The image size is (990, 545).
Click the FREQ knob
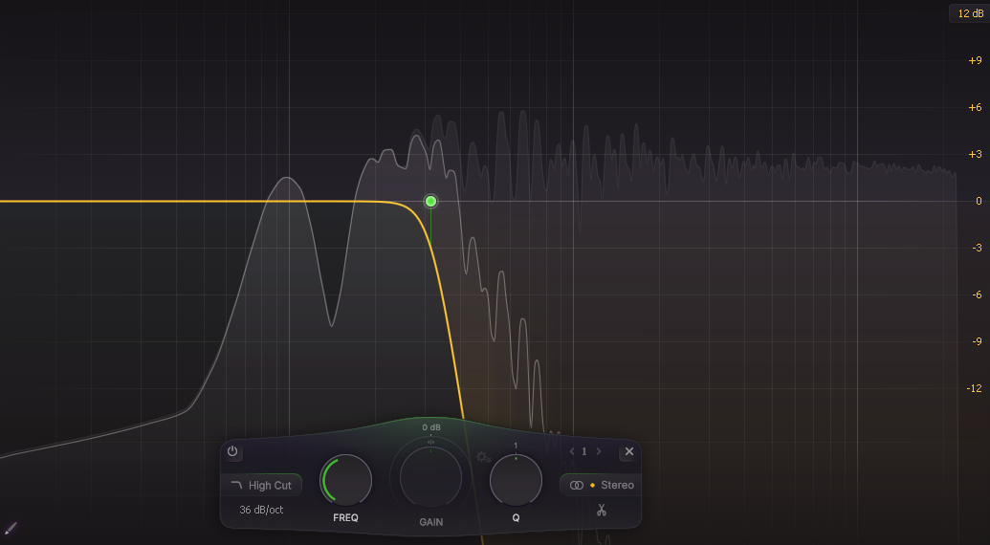point(346,481)
